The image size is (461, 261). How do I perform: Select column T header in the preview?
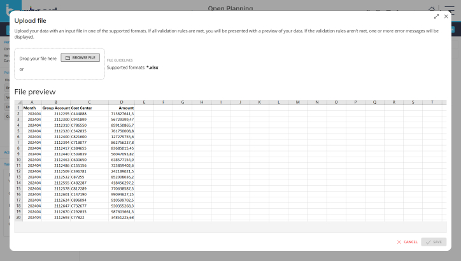click(x=432, y=102)
